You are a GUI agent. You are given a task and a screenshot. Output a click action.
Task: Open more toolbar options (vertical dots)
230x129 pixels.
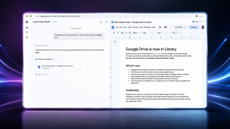[x=181, y=33]
